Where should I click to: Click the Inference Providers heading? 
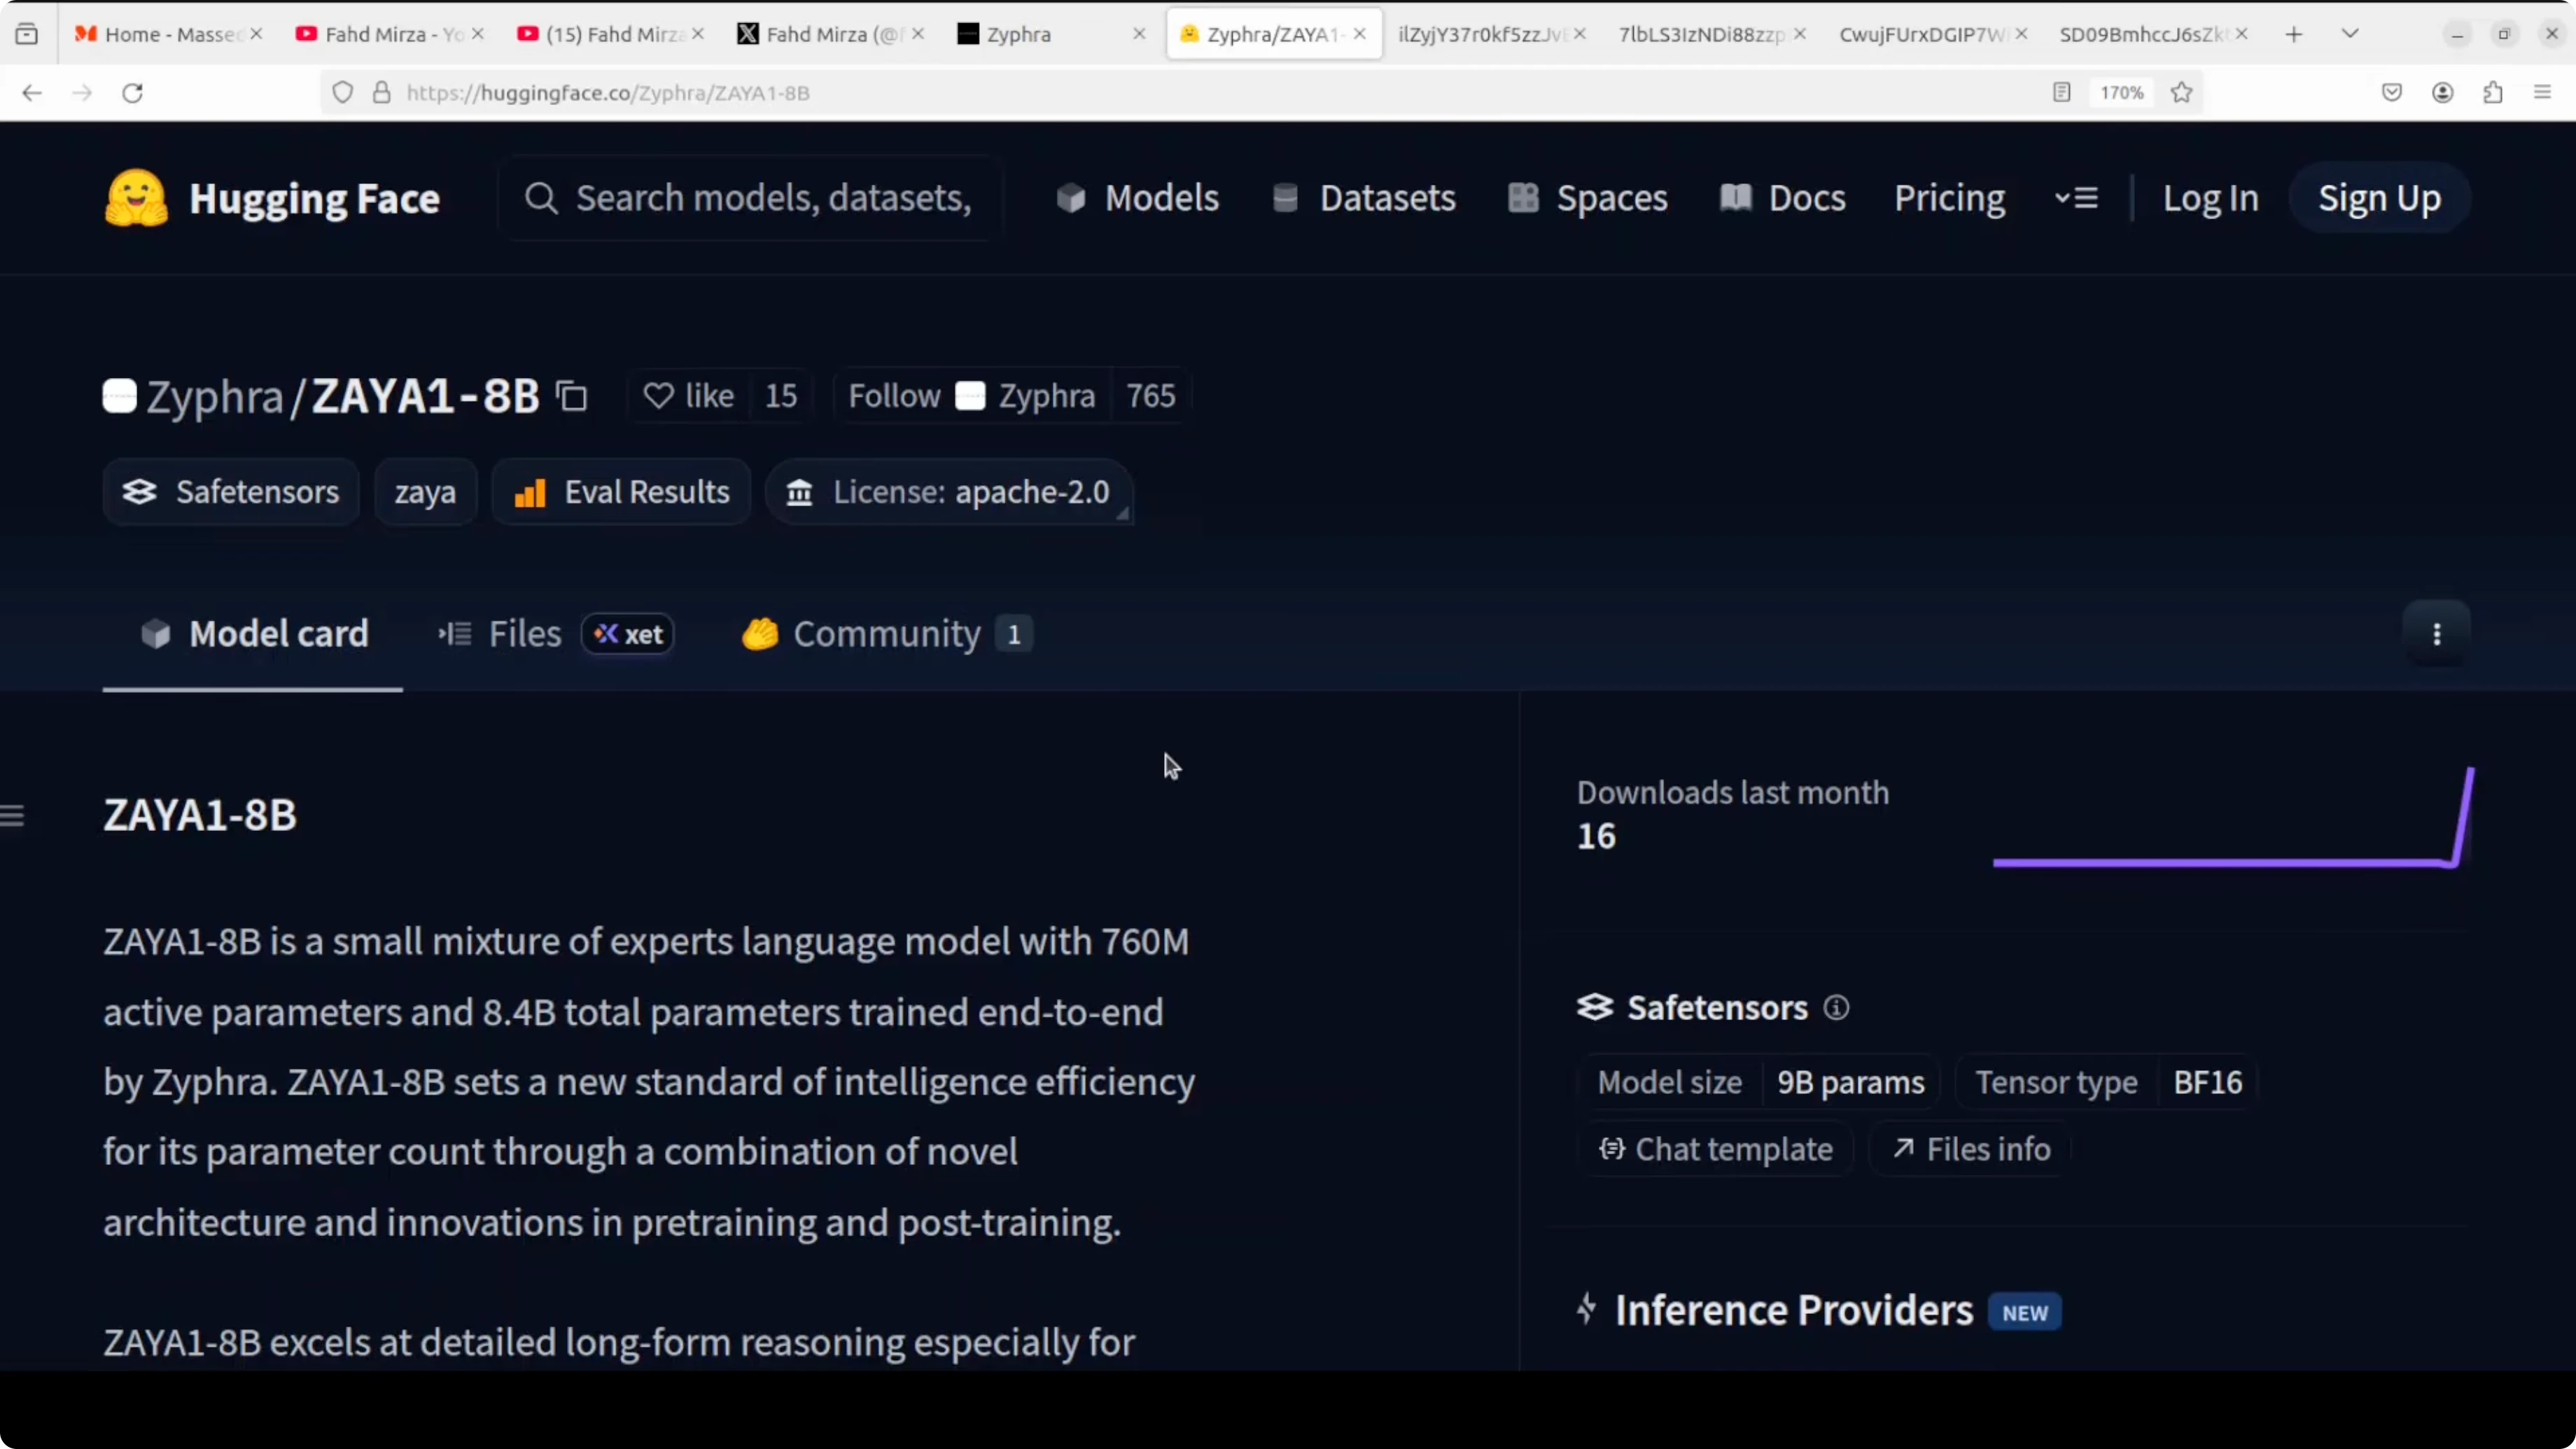pyautogui.click(x=1794, y=1310)
